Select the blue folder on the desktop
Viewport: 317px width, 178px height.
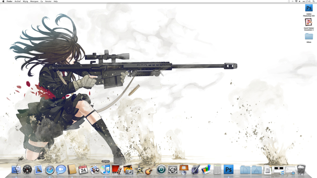tap(309, 36)
